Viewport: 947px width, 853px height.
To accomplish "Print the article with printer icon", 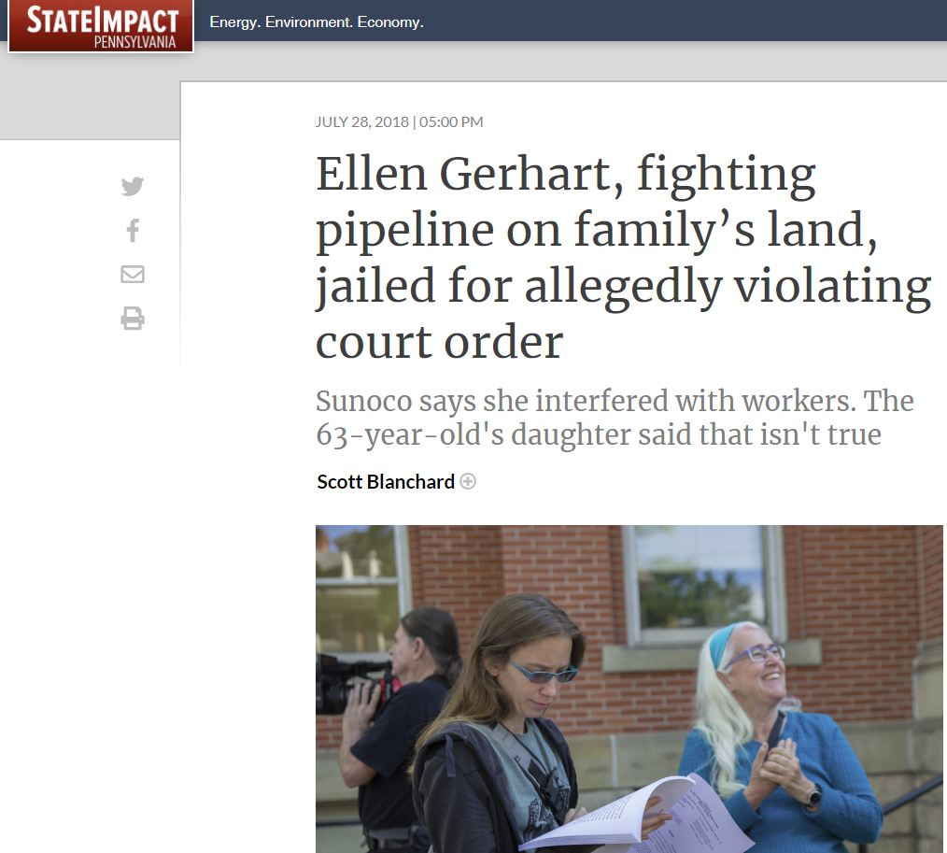I will 133,320.
